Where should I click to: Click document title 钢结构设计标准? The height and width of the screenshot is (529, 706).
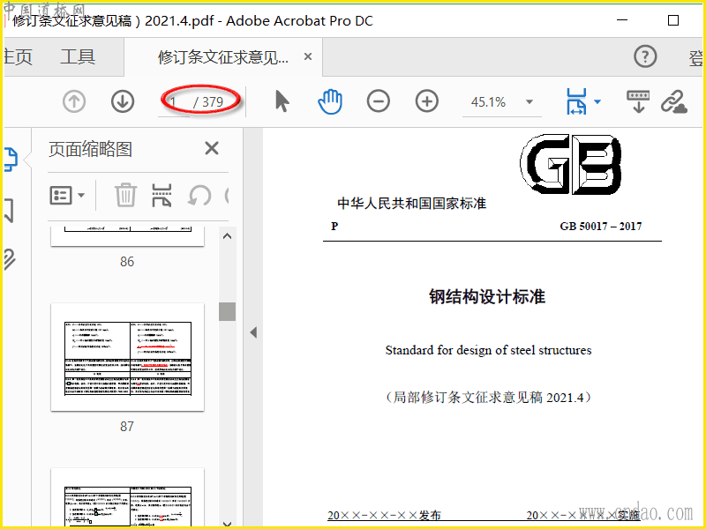(x=487, y=296)
